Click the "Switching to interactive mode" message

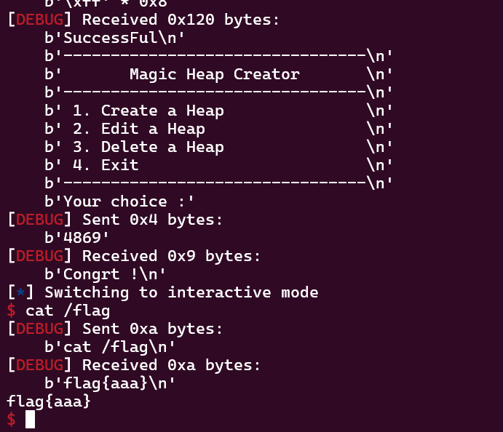[x=181, y=292]
